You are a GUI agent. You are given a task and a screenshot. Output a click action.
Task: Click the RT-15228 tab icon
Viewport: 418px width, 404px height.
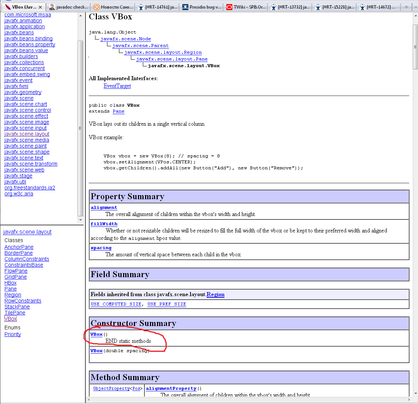click(x=318, y=7)
